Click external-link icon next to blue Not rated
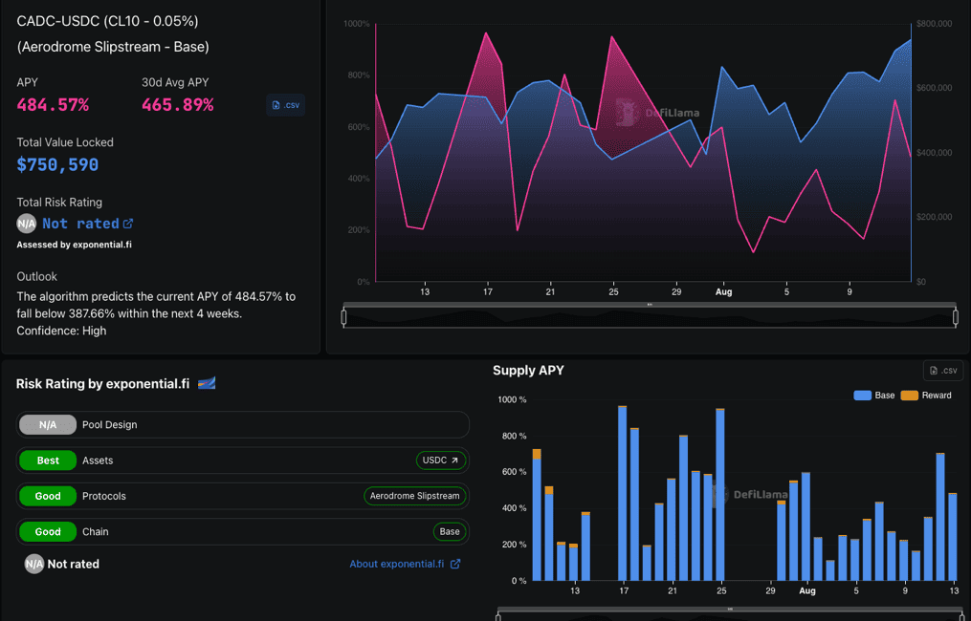 point(128,224)
